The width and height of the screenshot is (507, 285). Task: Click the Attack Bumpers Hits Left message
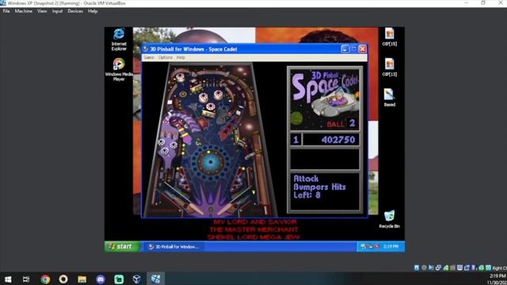[319, 187]
